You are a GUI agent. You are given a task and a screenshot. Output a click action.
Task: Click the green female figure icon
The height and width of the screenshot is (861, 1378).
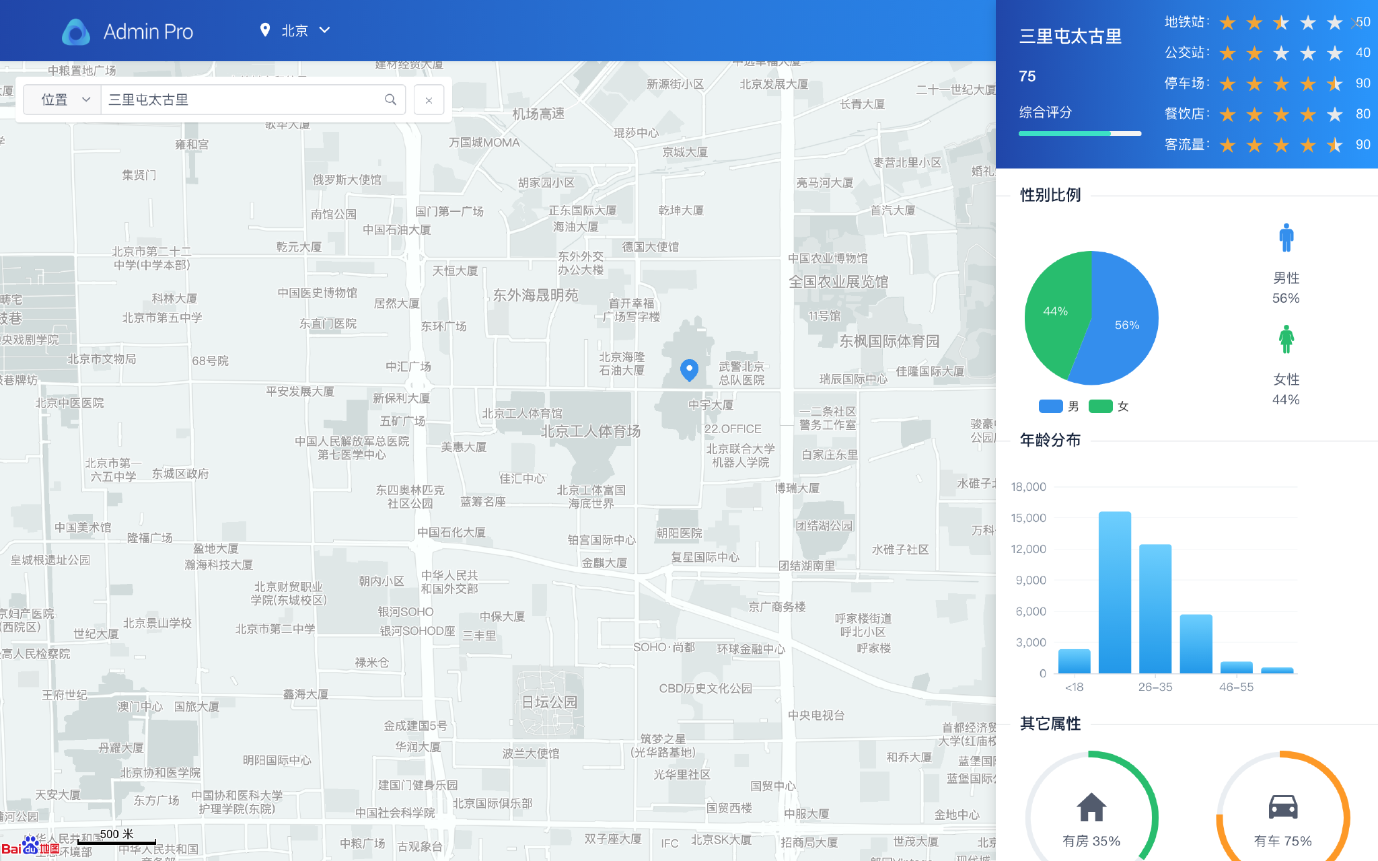coord(1286,339)
